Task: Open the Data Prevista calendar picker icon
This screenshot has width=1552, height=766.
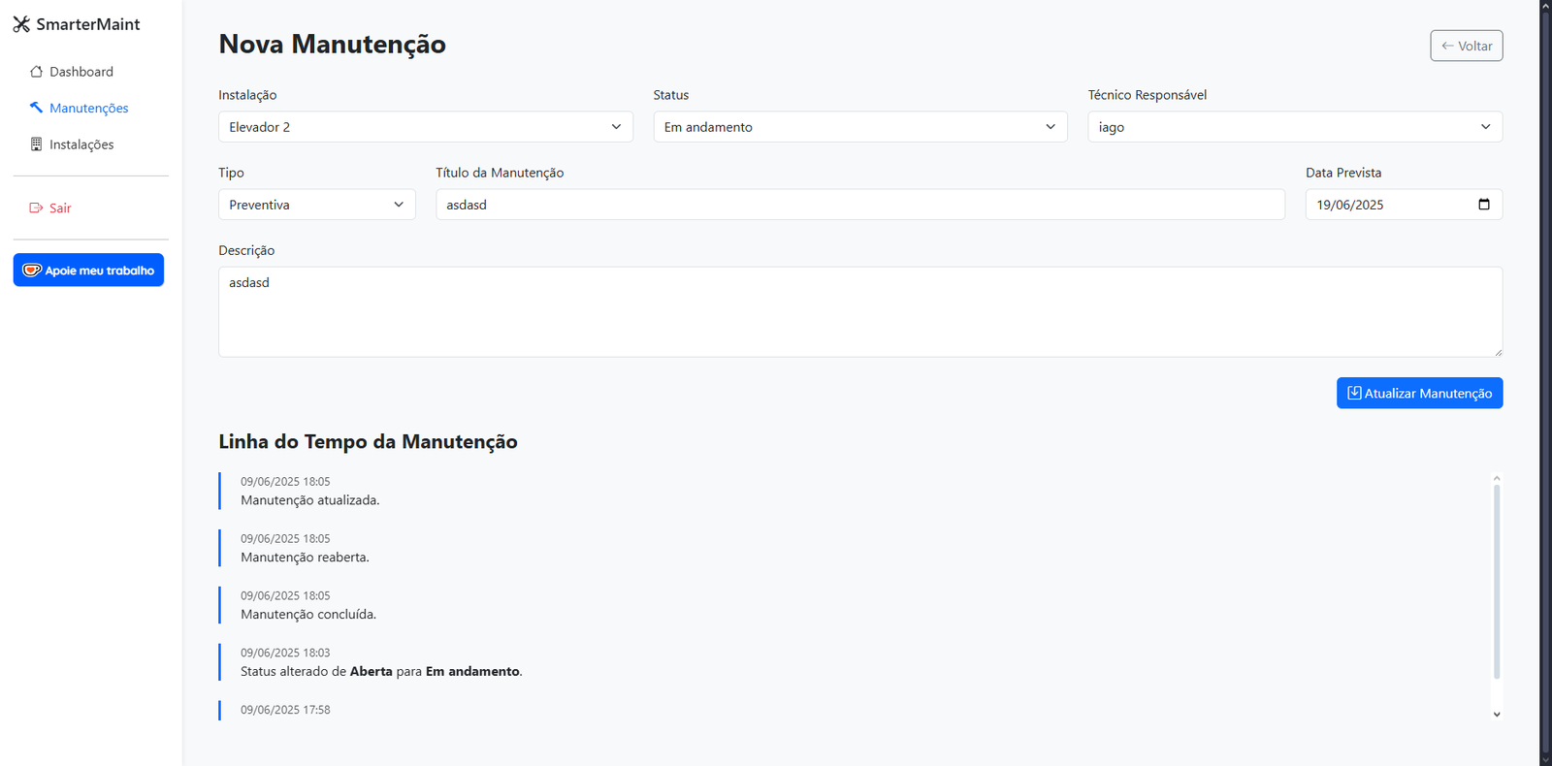Action: [1483, 205]
